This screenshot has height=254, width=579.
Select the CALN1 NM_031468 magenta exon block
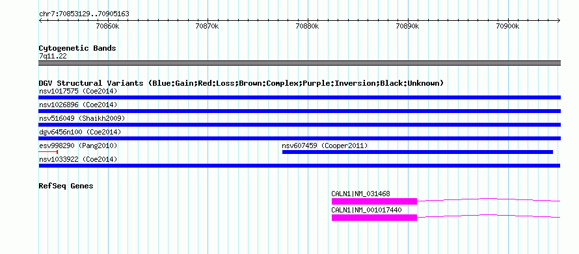tap(374, 201)
